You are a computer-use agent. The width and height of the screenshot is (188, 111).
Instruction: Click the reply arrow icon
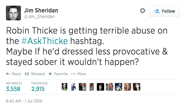[x=8, y=74]
